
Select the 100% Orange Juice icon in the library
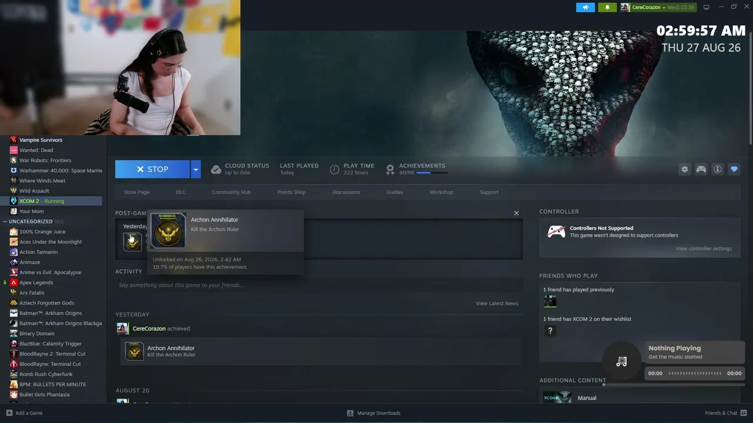pyautogui.click(x=14, y=231)
